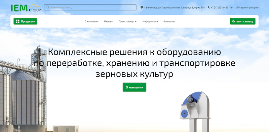Viewport: 269px width, 132px height.
Task: Click the grain silos image
Action: (23, 89)
